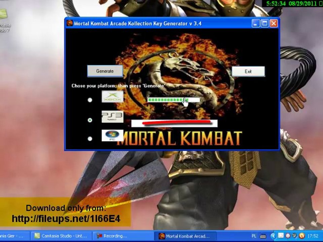Viewport: 323px width, 242px height.
Task: Click the orange round tray icon
Action: point(301,236)
